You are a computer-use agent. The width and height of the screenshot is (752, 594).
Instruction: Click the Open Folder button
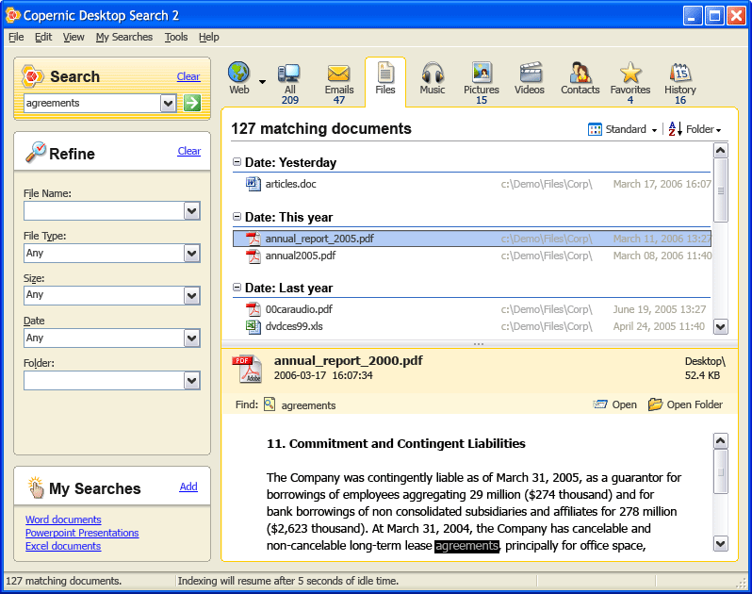(x=685, y=404)
